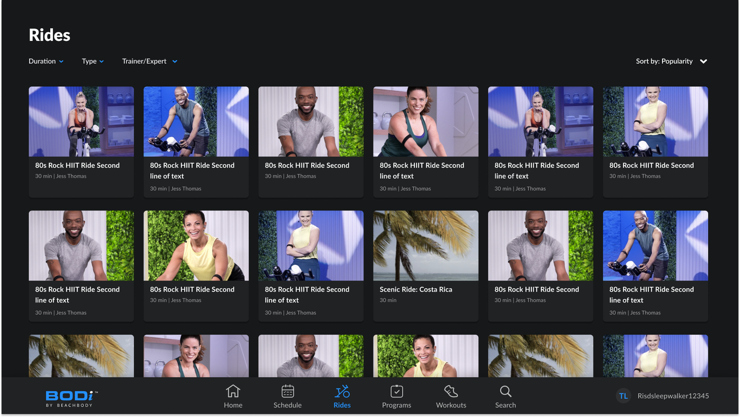Open top-row thumbnail of woman in green tank
The image size is (740, 417).
point(426,122)
